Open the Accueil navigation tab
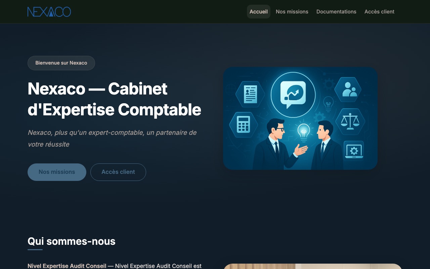Viewport: 430px width, 269px height. [259, 12]
